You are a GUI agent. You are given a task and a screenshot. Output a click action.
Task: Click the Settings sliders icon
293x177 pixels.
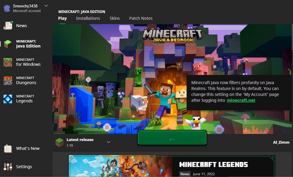[x=8, y=166]
